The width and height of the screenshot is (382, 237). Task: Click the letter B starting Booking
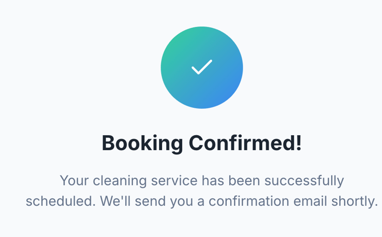pyautogui.click(x=108, y=143)
